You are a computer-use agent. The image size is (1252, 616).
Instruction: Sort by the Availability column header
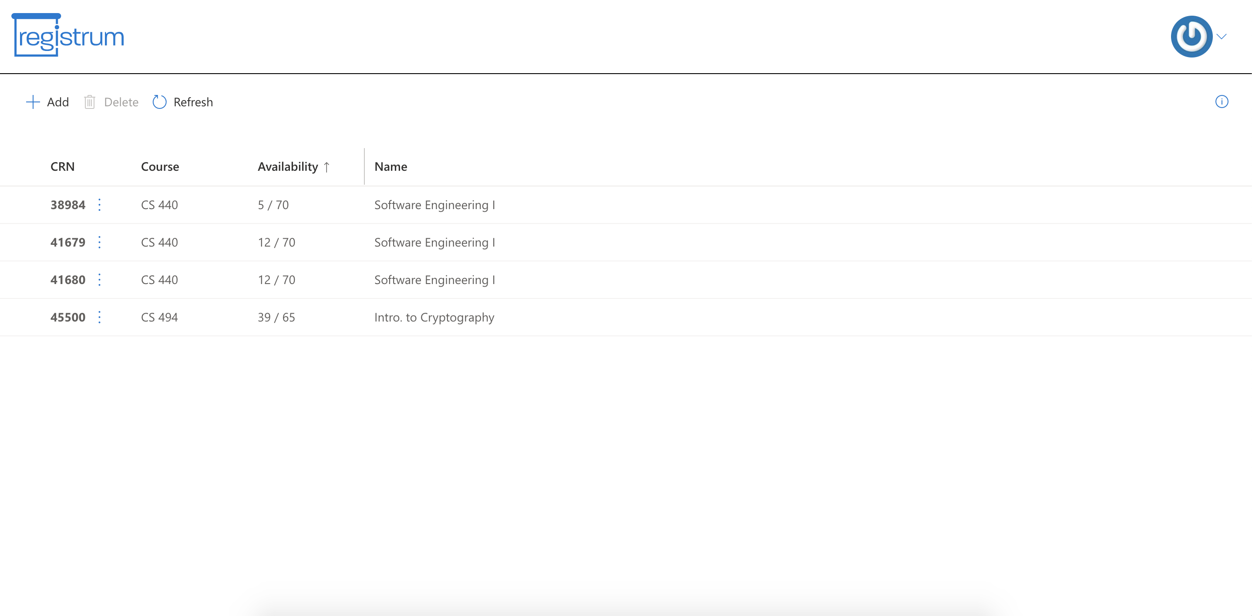coord(288,167)
